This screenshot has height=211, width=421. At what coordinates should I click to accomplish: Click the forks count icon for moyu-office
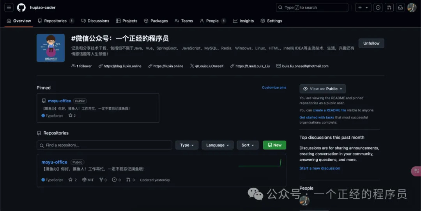[103, 180]
